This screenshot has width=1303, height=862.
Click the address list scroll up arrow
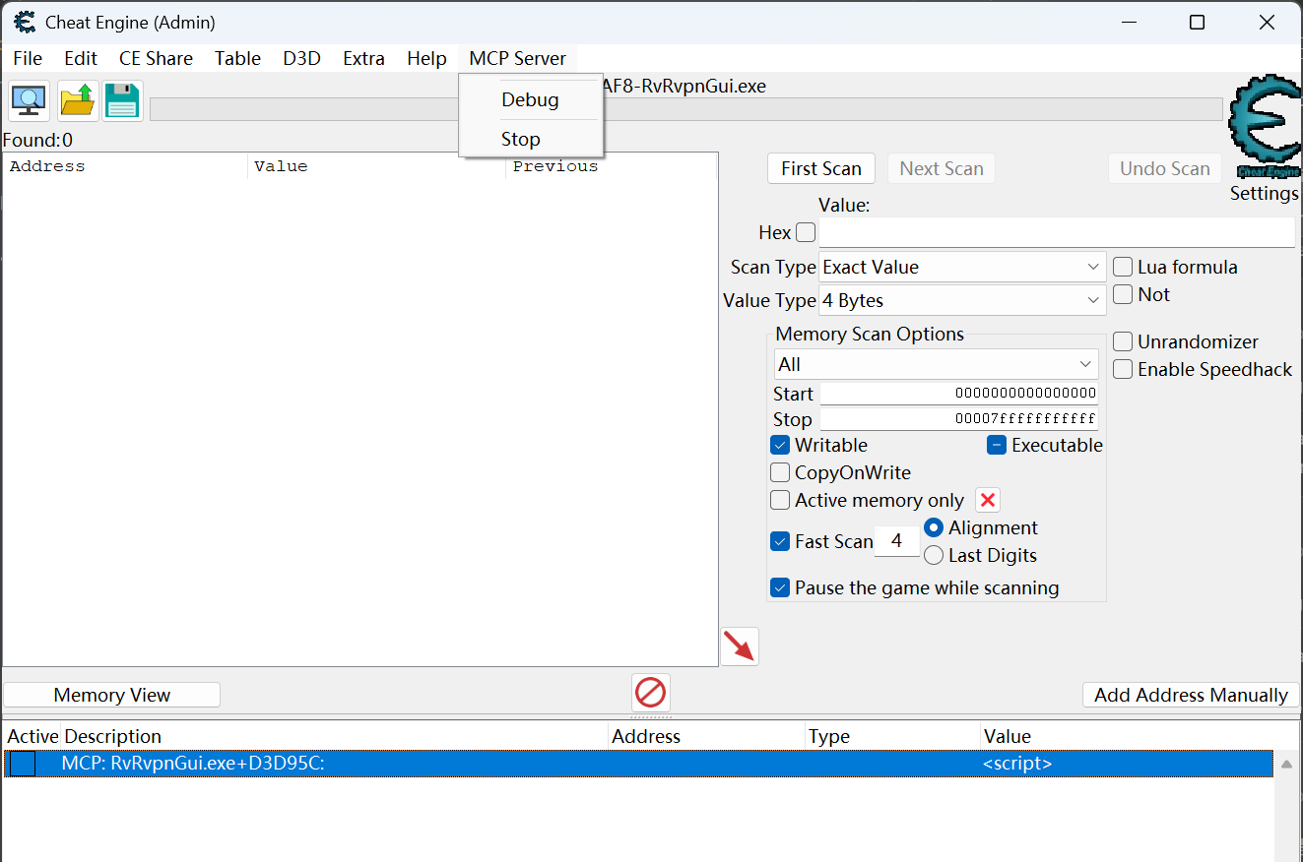pos(1286,764)
